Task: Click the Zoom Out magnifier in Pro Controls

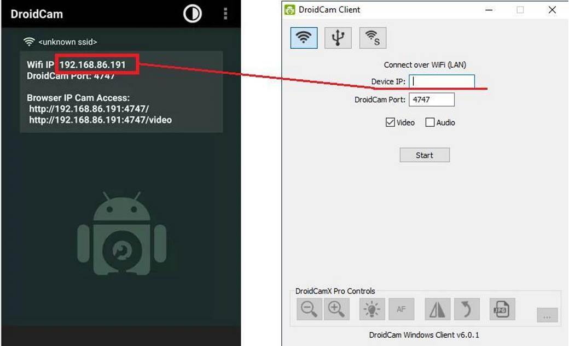Action: 309,309
